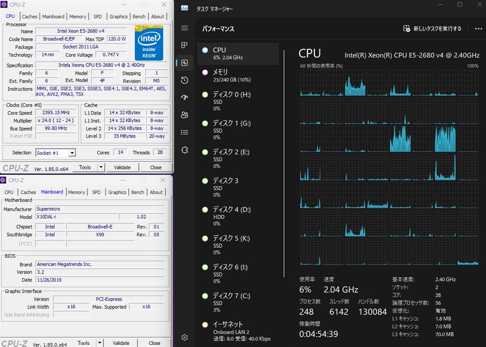
Task: Click the 稼働時間 0:04:54:39 uptime value
Action: pos(318,334)
